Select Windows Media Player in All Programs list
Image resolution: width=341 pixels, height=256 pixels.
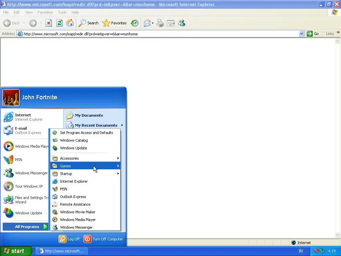click(85, 220)
